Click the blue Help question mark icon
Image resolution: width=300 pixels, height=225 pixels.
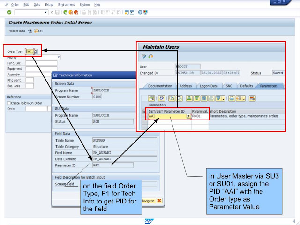click(140, 12)
